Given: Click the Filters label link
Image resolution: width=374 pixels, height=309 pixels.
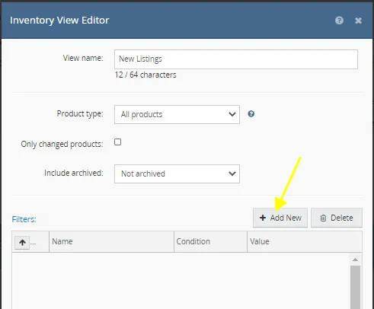Looking at the screenshot, I should pos(24,219).
